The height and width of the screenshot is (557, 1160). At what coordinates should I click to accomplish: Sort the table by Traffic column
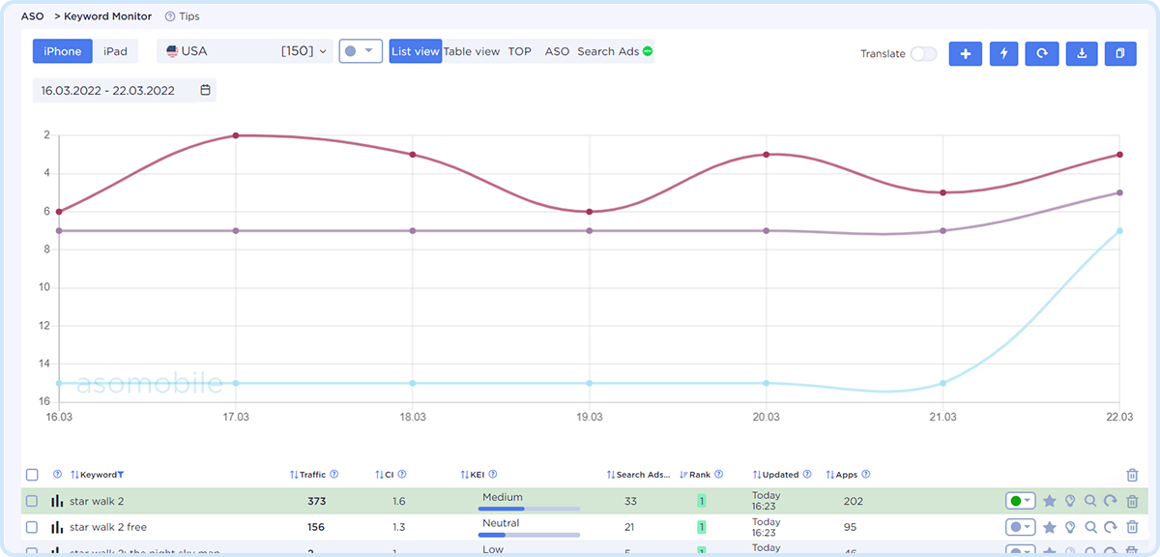coord(312,475)
